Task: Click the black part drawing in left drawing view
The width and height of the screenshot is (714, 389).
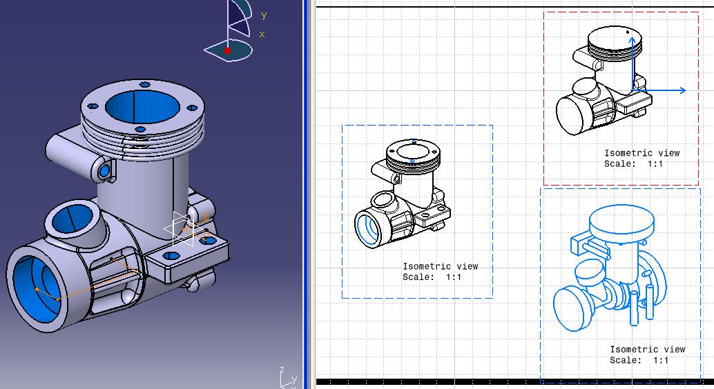Action: 402,193
